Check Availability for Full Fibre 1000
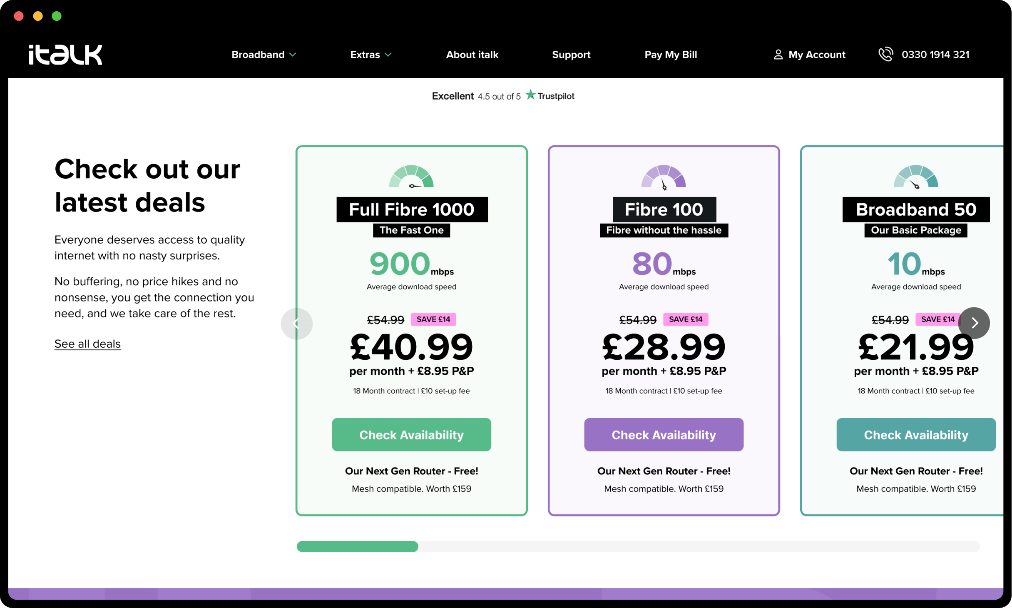This screenshot has height=608, width=1012. pos(411,435)
